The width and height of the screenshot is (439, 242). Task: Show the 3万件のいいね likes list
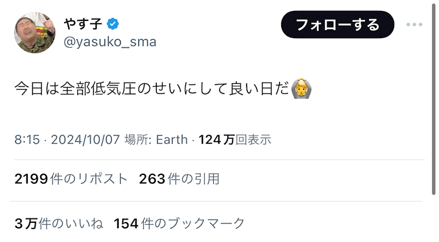point(59,224)
